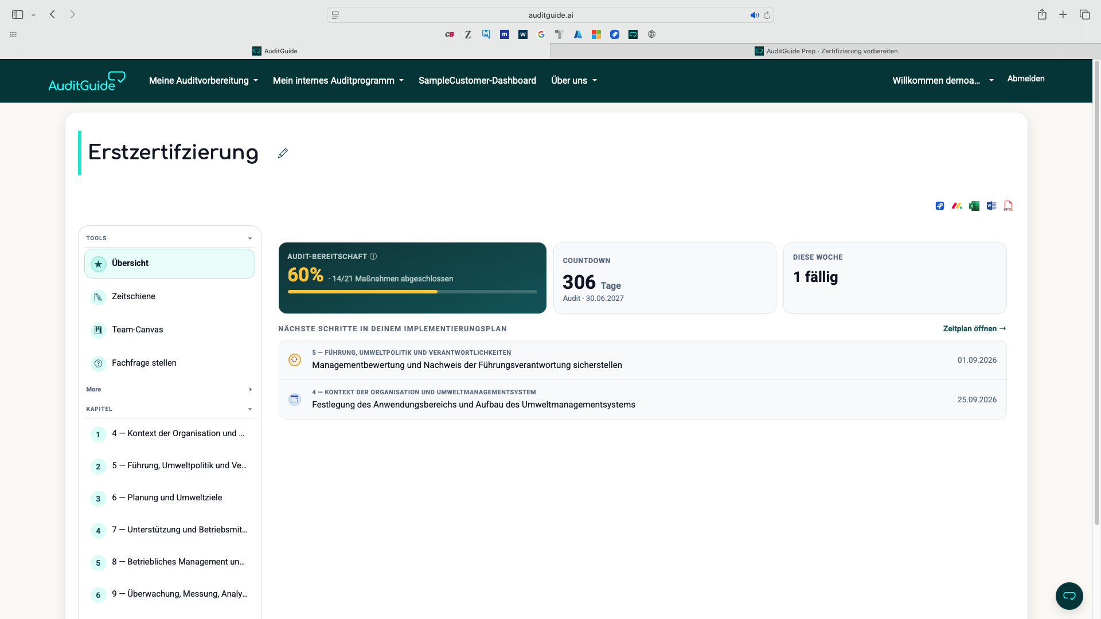Mute the tab using the speaker icon
The width and height of the screenshot is (1101, 619).
754,15
